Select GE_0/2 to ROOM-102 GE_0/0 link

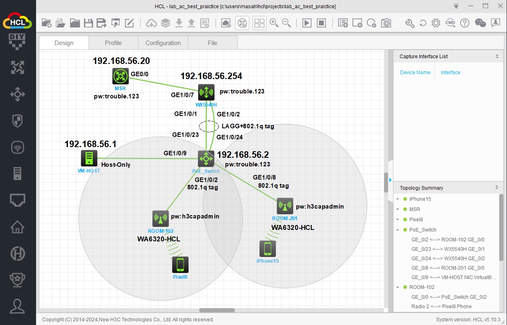448,240
